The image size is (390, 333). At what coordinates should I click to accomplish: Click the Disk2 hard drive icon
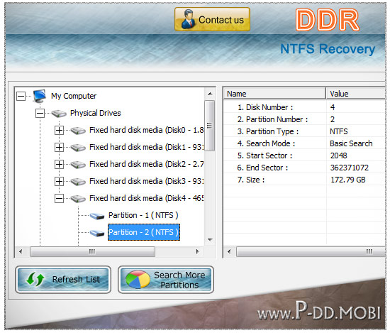pos(78,165)
